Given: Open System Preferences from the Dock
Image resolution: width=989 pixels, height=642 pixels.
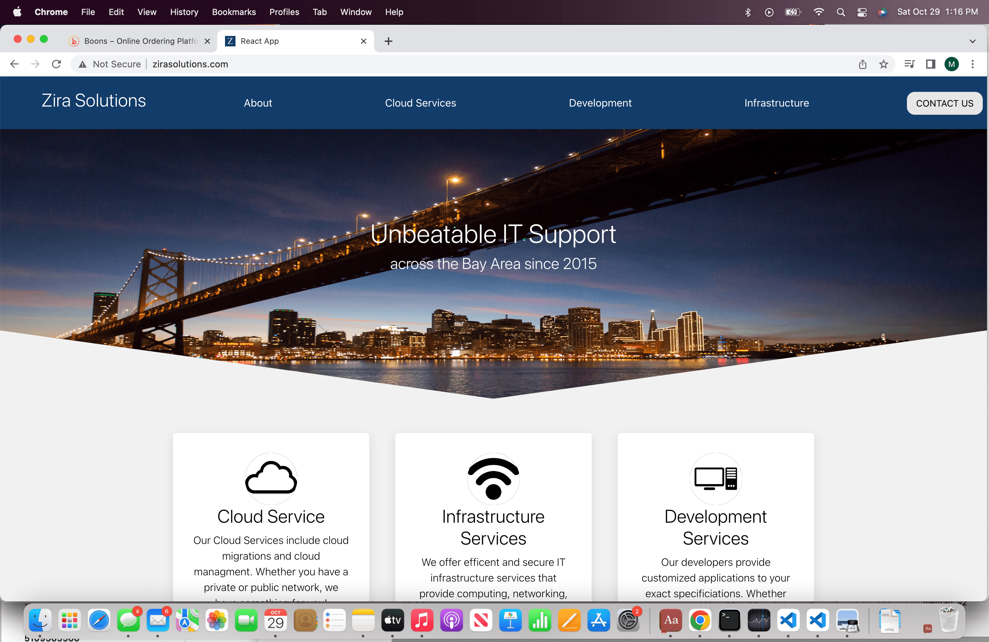Looking at the screenshot, I should 628,620.
